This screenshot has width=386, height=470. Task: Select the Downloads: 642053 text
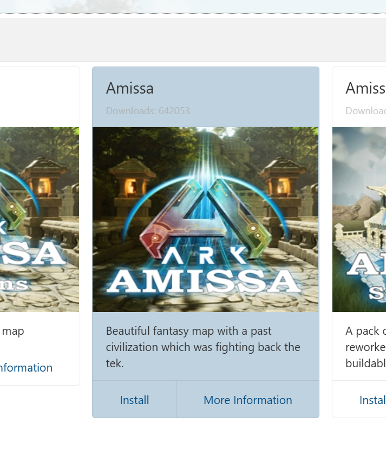coord(148,111)
